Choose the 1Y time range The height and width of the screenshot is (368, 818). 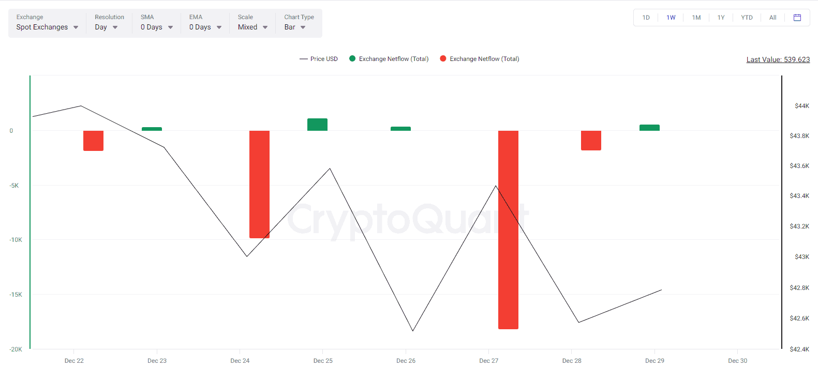[721, 18]
